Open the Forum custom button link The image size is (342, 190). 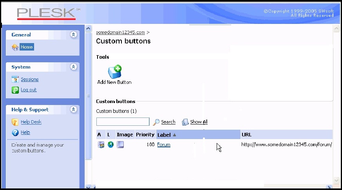164,145
